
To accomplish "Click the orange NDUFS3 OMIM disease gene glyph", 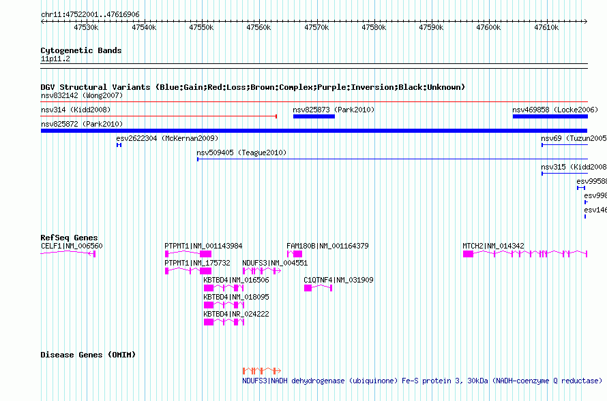I will coord(262,371).
